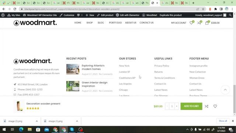Open the Windows notification center icon
The height and width of the screenshot is (133, 236).
pyautogui.click(x=230, y=130)
